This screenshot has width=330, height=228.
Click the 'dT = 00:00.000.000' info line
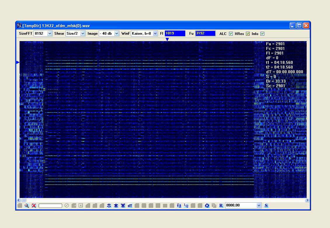tap(284, 72)
